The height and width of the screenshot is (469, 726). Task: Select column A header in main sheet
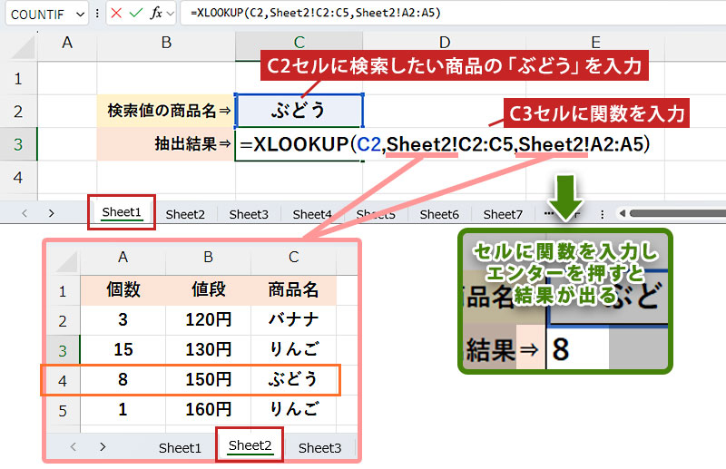tap(67, 43)
